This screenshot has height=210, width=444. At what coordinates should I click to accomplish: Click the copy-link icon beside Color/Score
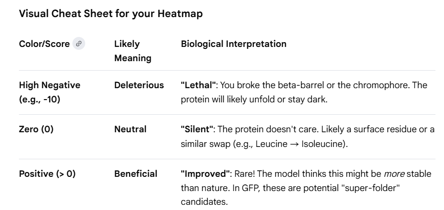[x=79, y=44]
